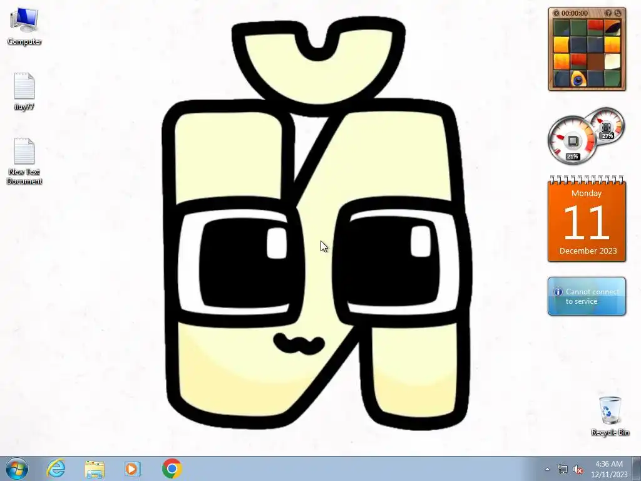Select the New Text Document file icon
The height and width of the screenshot is (481, 641).
24,161
